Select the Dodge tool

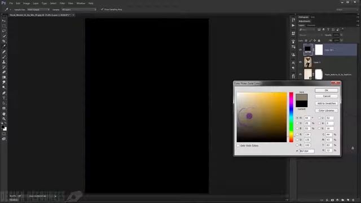[x=4, y=87]
